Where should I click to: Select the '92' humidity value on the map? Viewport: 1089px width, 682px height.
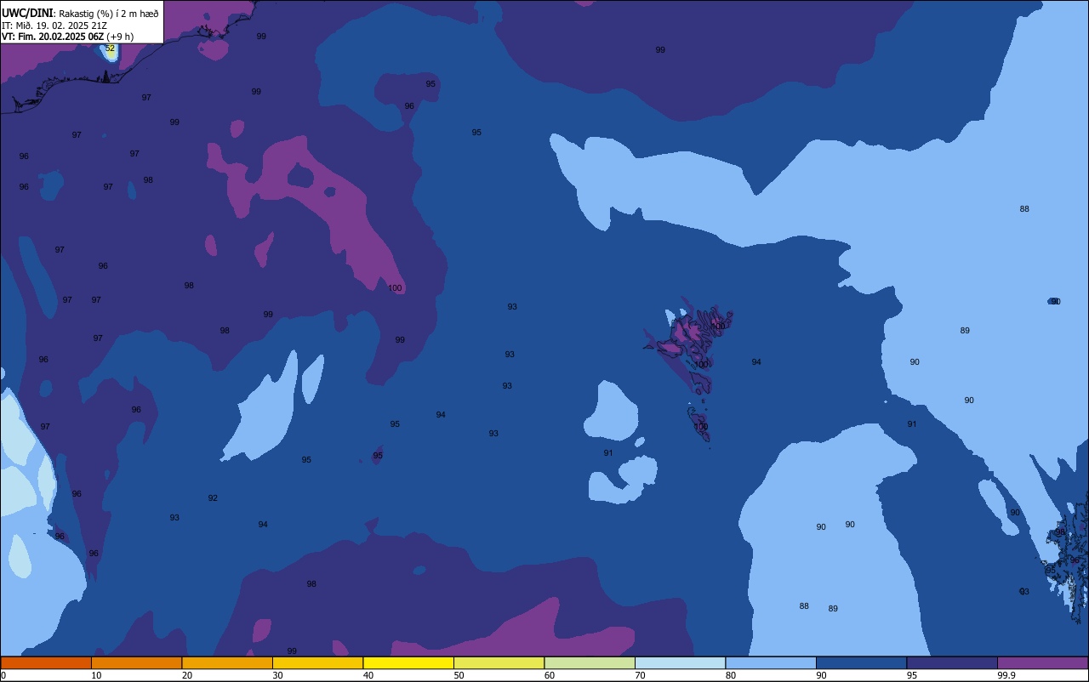[213, 498]
